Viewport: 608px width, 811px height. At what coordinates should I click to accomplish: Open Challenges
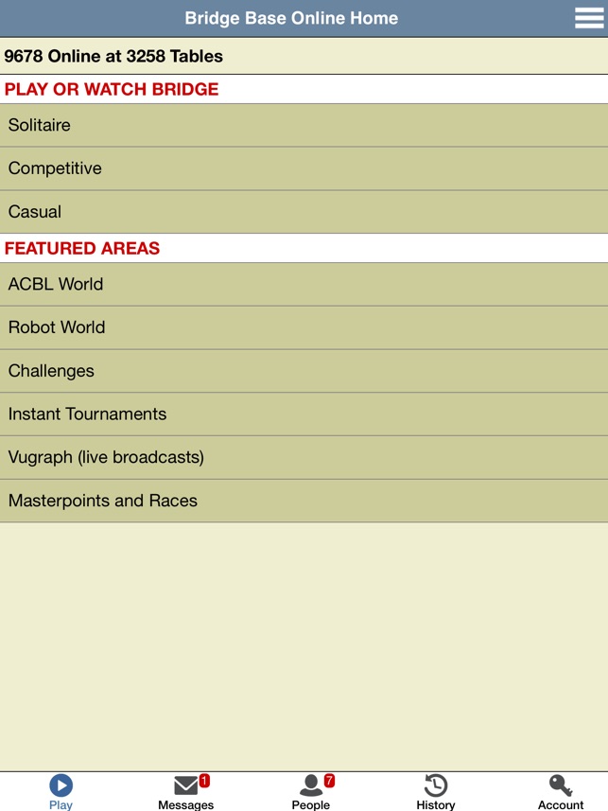click(304, 371)
